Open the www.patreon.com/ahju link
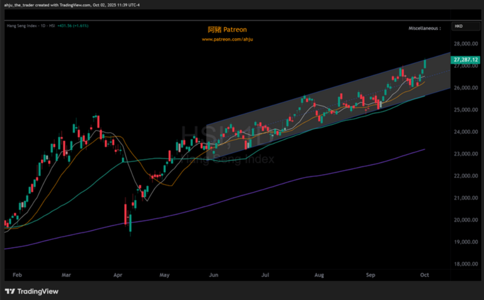Viewport: 484px width, 300px height. tap(227, 39)
